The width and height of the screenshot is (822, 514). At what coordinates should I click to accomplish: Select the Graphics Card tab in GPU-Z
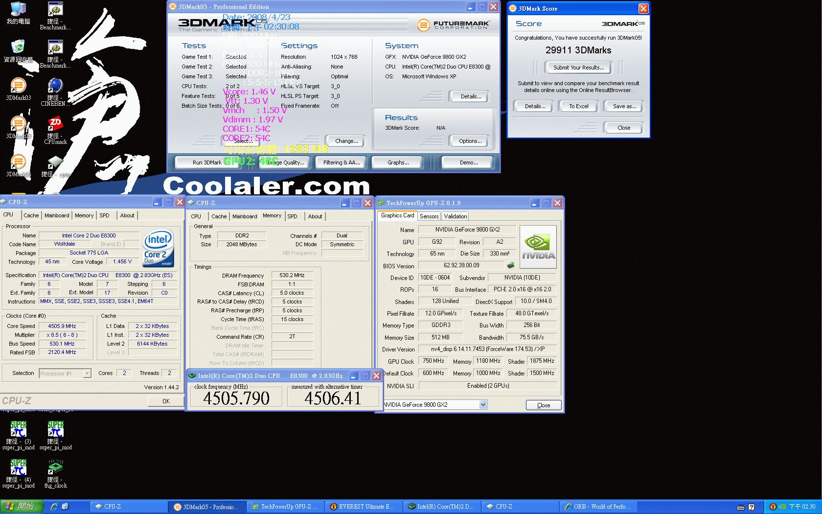(x=397, y=215)
